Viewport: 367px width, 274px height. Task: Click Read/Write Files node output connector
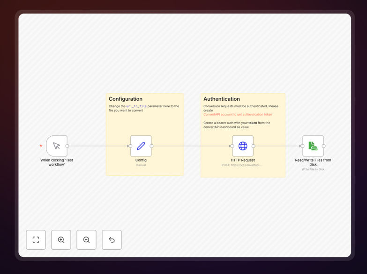click(323, 146)
